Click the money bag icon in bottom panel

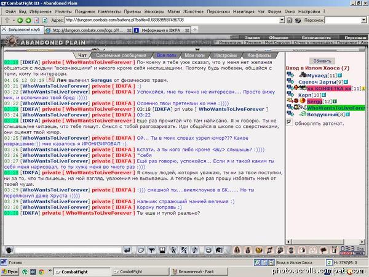[x=248, y=250]
